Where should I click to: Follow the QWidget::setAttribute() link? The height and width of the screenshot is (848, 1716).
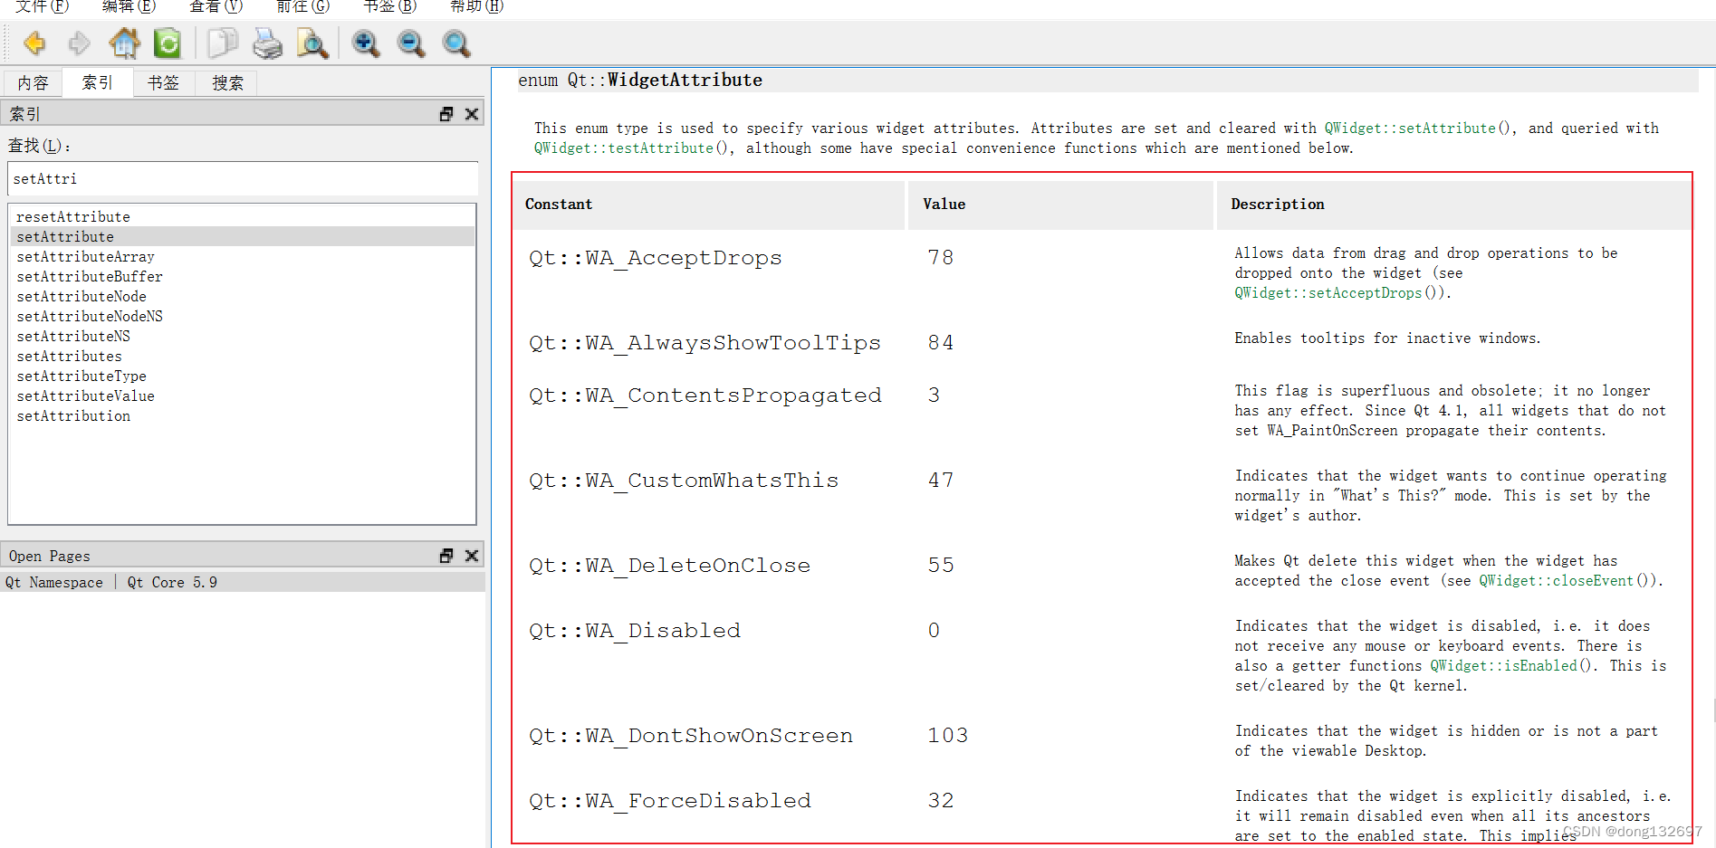[x=1418, y=129]
